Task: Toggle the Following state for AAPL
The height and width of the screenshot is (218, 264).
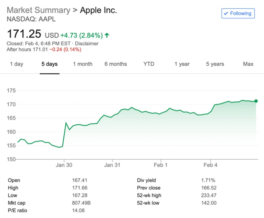Action: click(238, 14)
